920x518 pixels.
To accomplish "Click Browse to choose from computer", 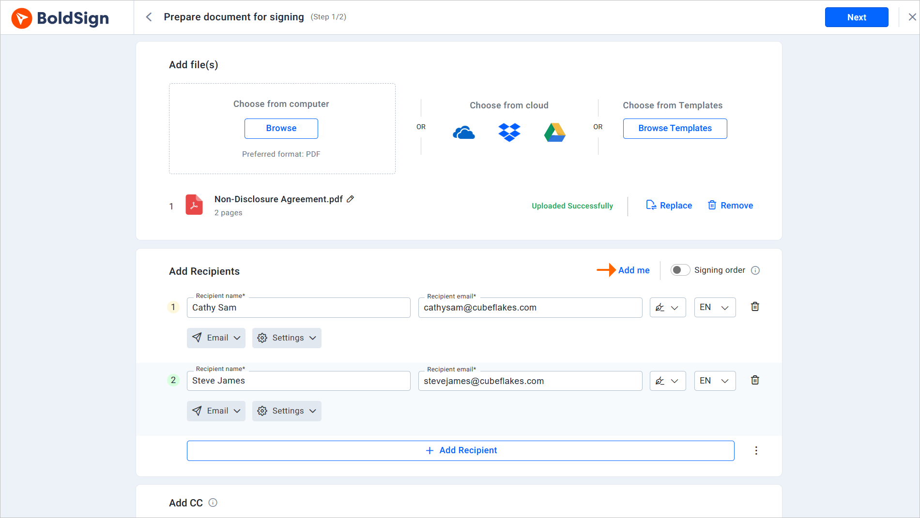I will click(281, 129).
